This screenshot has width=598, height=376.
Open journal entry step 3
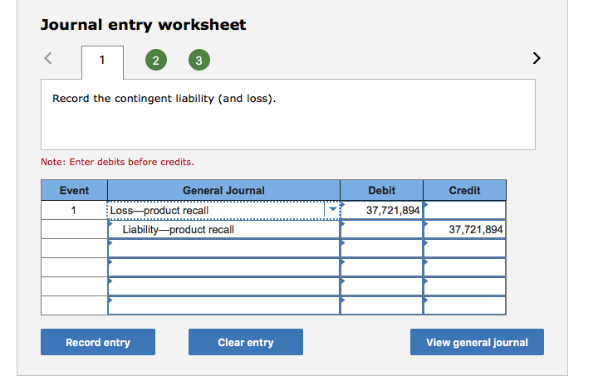coord(199,60)
